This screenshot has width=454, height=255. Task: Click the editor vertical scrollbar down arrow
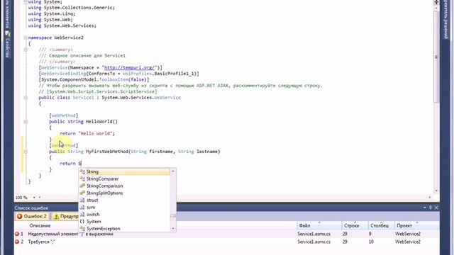436,191
